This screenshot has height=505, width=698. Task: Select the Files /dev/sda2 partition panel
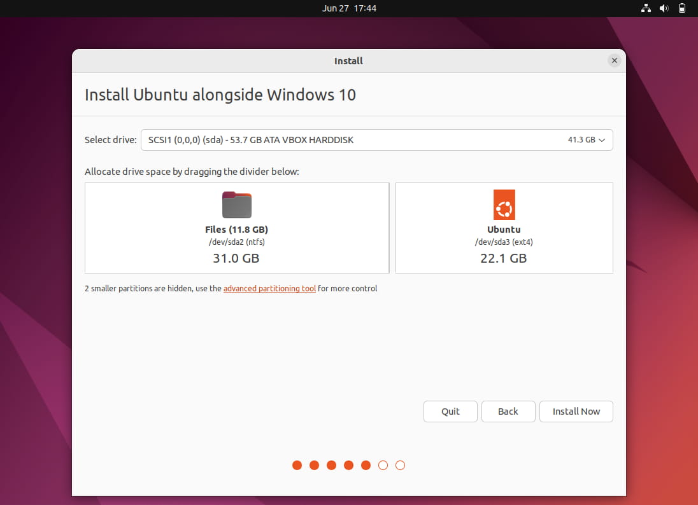[x=237, y=228]
